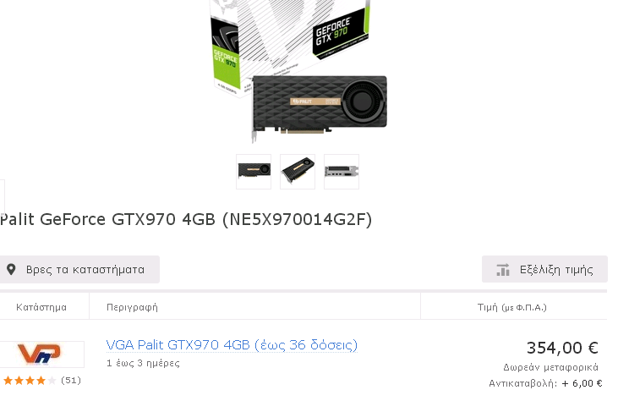Click the Βρες τα καταστήματα button
Image resolution: width=618 pixels, height=401 pixels.
click(x=79, y=269)
